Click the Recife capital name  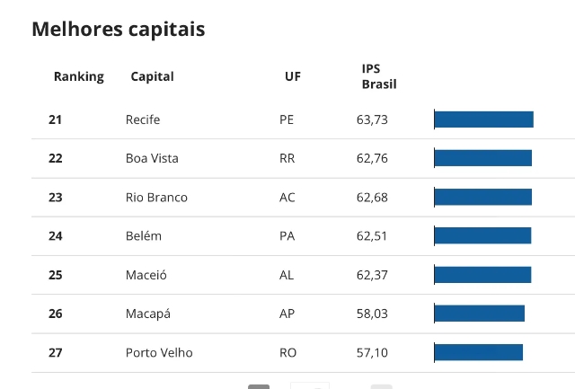(x=143, y=119)
